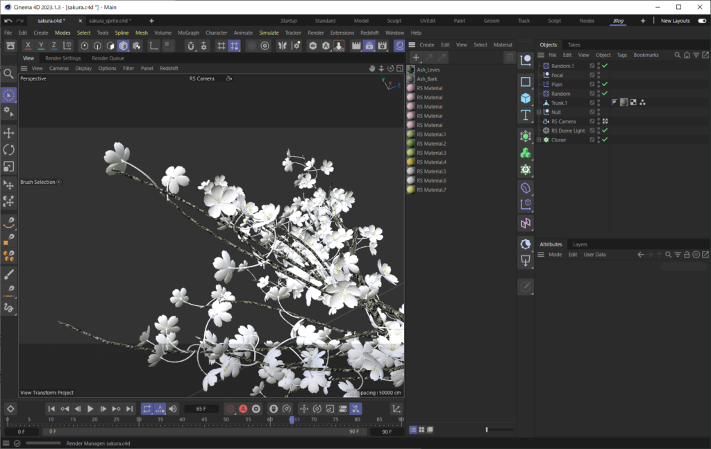Viewport: 711px width, 449px height.
Task: Toggle the X axis lock in the toolbar
Action: point(28,46)
